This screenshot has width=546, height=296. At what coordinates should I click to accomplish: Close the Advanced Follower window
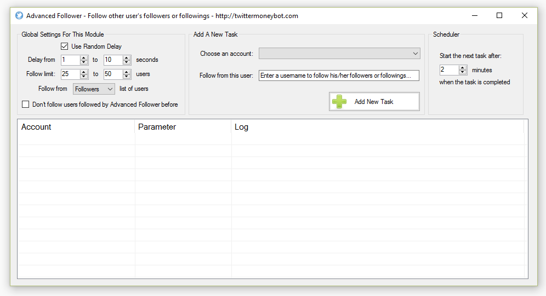tap(525, 16)
